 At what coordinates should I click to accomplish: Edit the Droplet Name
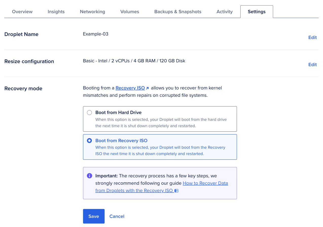[312, 37]
